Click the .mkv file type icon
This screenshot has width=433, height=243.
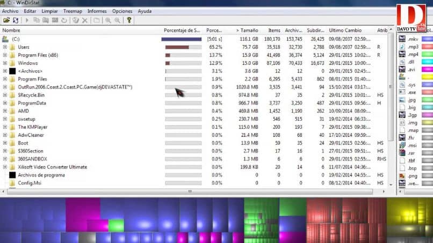coord(402,39)
